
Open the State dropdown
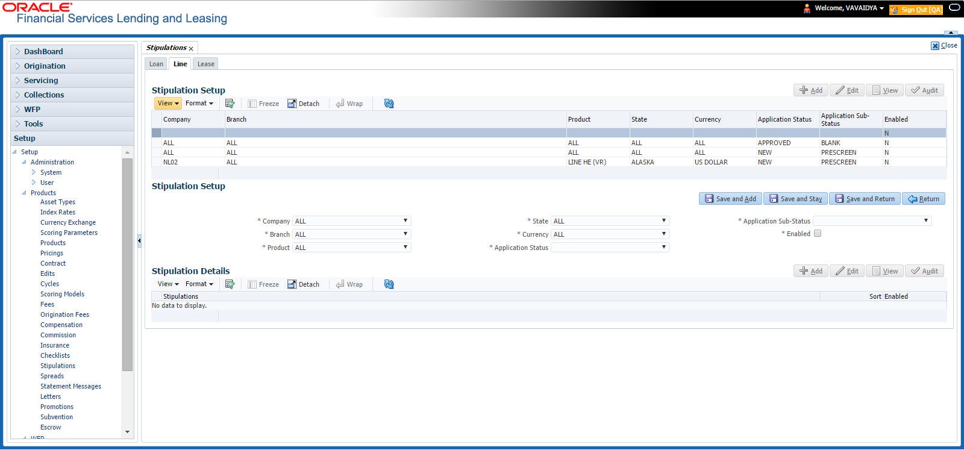[610, 221]
